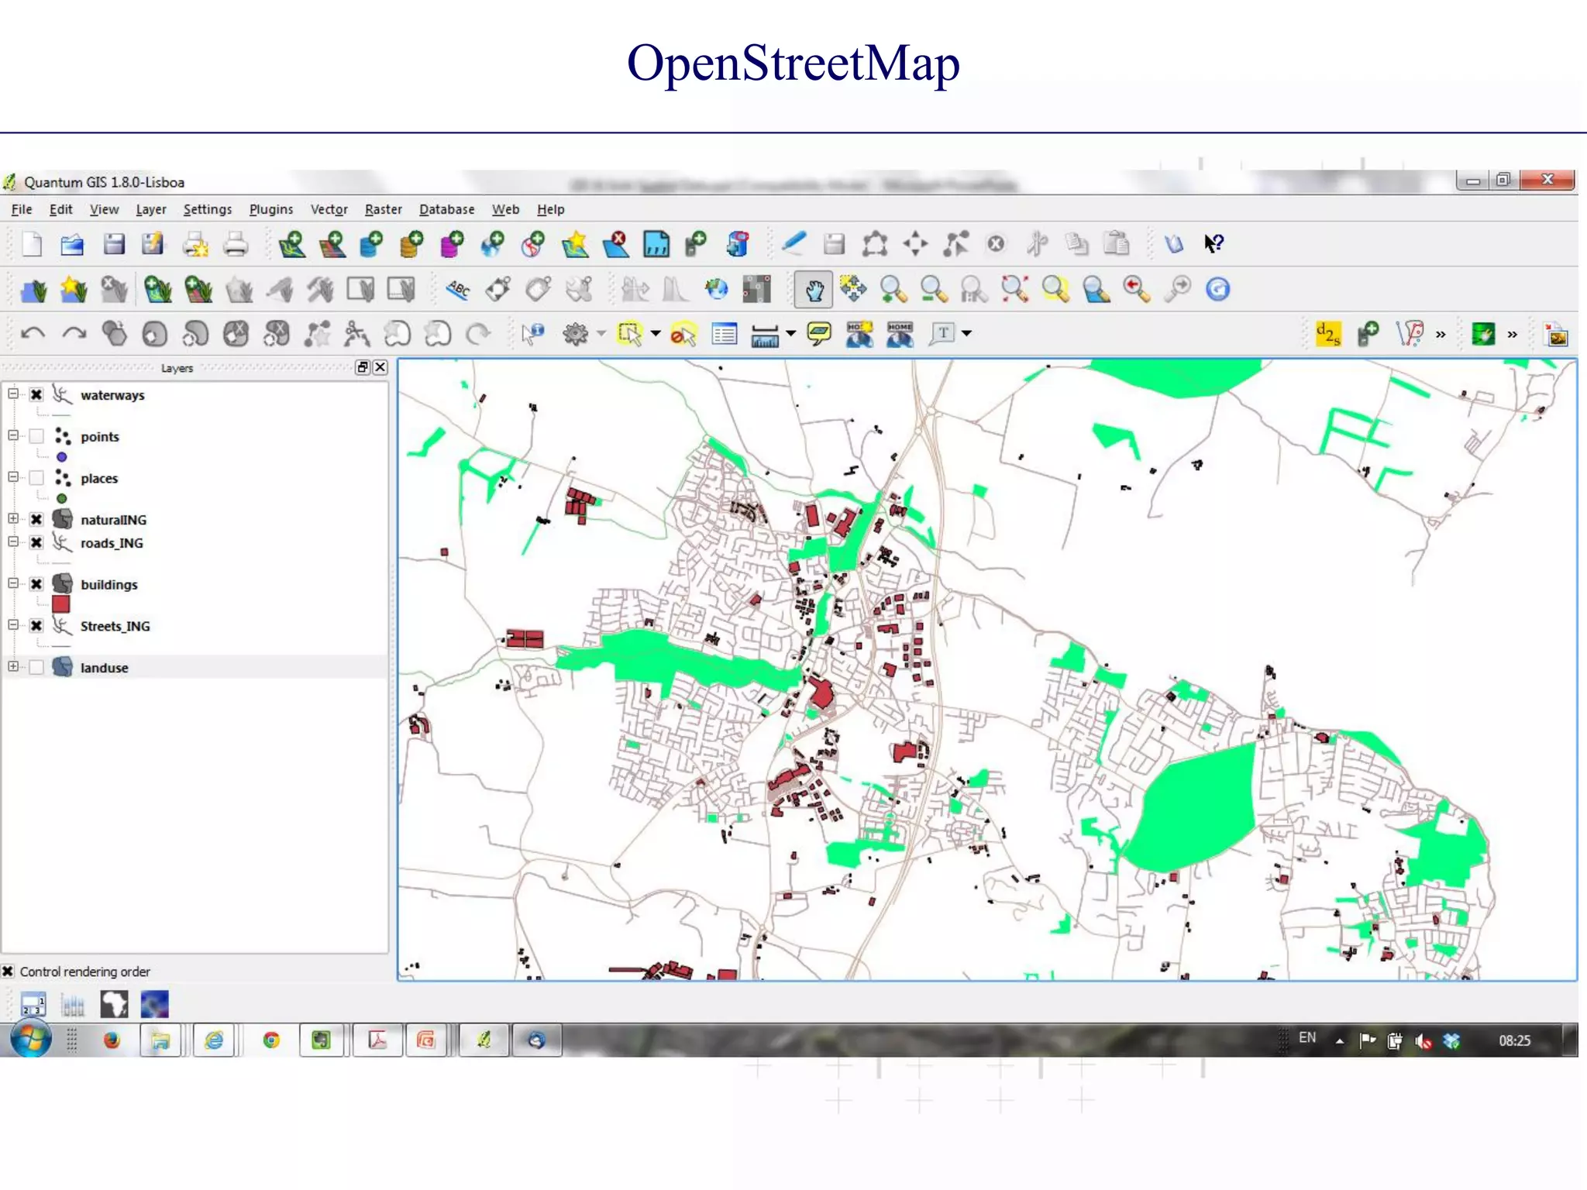Viewport: 1587px width, 1190px height.
Task: Click the red buildings symbol swatch
Action: pyautogui.click(x=61, y=604)
